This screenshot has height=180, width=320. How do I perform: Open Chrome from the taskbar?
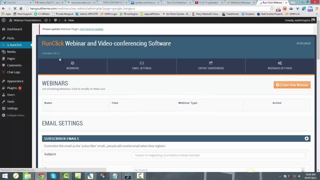(x=41, y=176)
